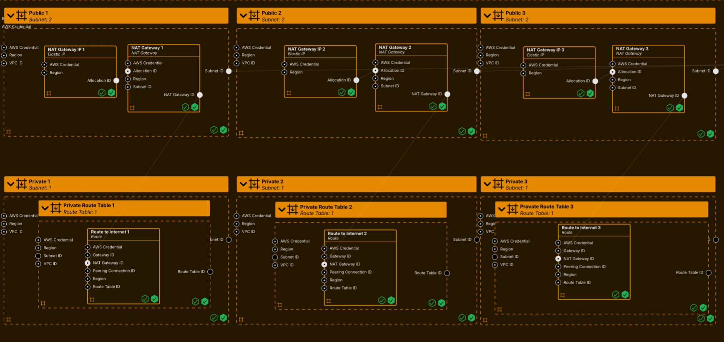The image size is (724, 342).
Task: Select NAT Gateway ID input on Route to Internet 1
Action: 88,263
